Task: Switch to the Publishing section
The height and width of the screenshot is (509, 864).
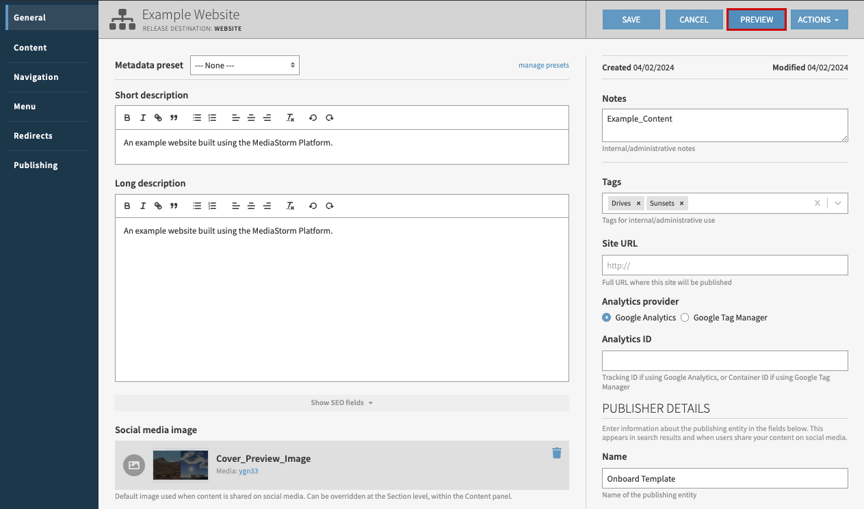Action: [35, 165]
